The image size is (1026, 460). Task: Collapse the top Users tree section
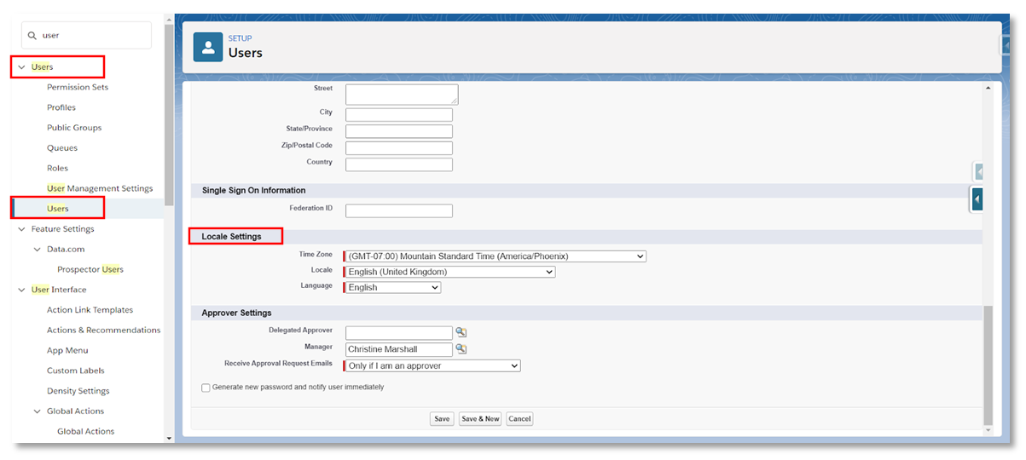(22, 66)
